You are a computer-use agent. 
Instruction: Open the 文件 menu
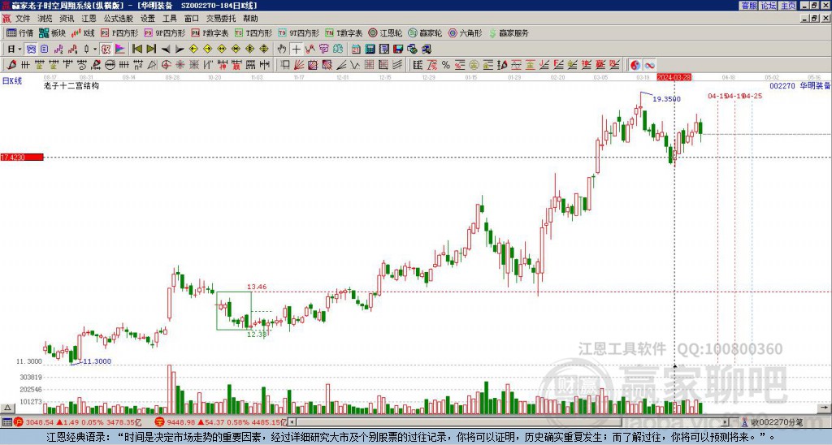(x=23, y=19)
